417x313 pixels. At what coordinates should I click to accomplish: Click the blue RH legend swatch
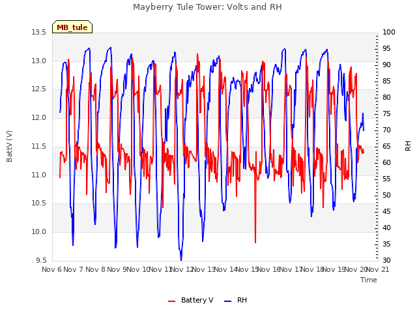[x=228, y=301]
